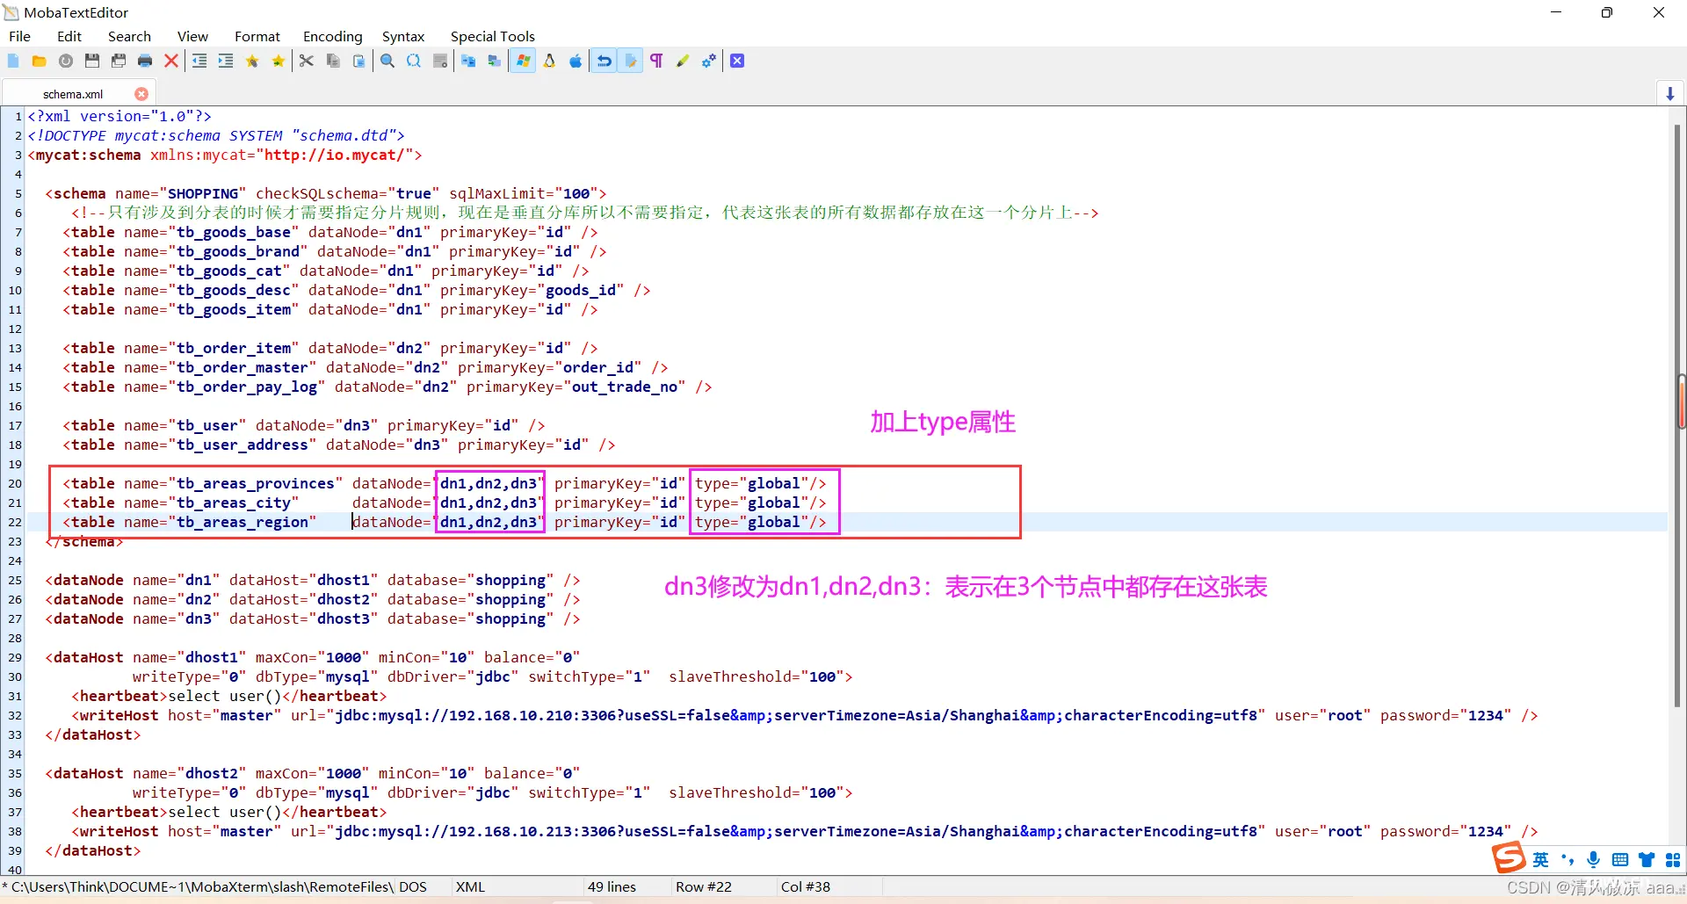Set Mac line endings with apple icon

(x=576, y=61)
